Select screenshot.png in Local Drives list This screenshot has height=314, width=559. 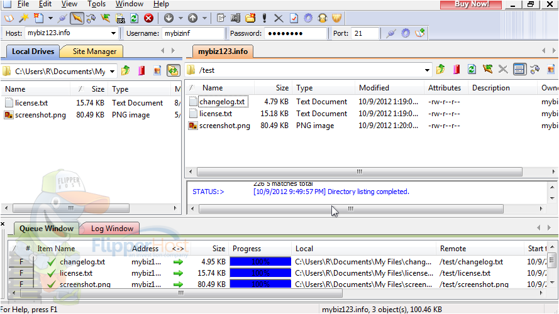40,115
